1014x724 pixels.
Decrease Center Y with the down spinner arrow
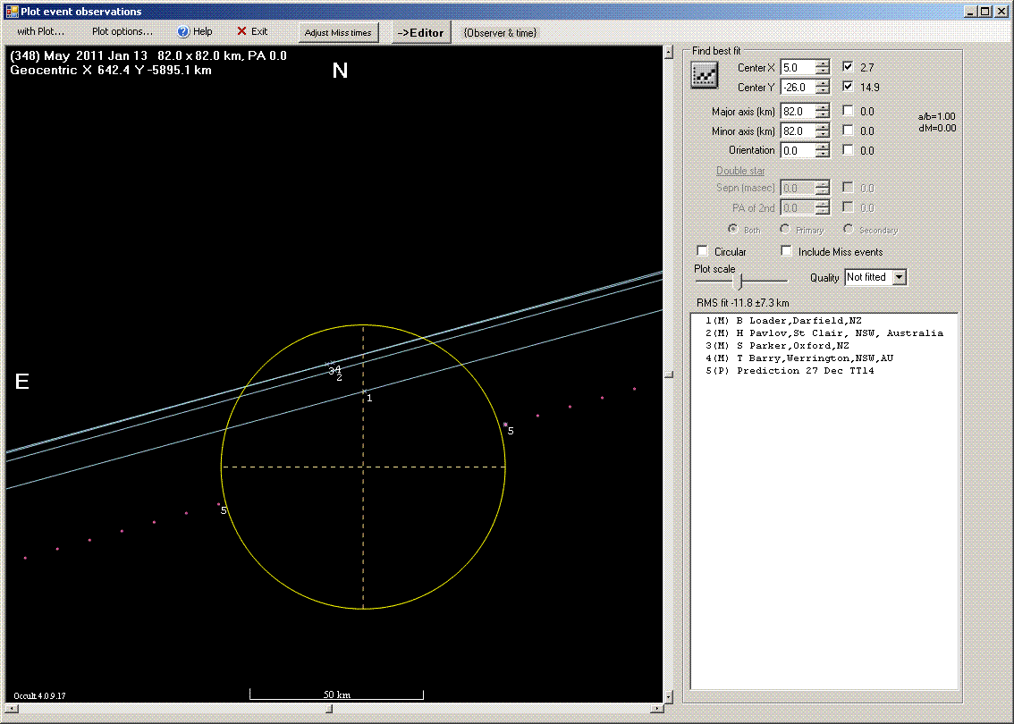tap(822, 90)
